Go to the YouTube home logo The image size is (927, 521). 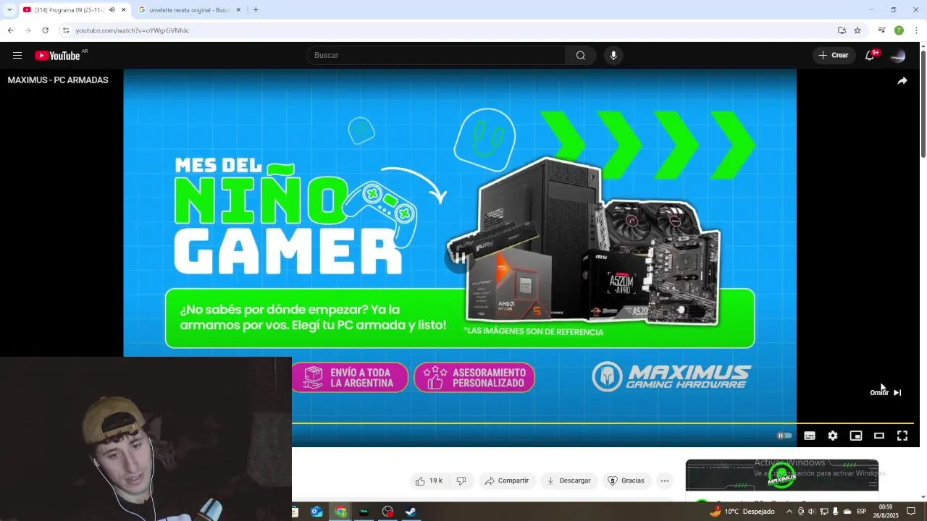click(x=58, y=56)
